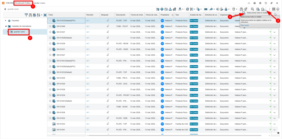
Task: Click the magnifying glass search icon
Action: point(253,9)
